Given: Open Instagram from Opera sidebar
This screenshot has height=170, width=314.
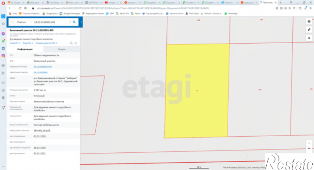Looking at the screenshot, I should click(x=3, y=56).
